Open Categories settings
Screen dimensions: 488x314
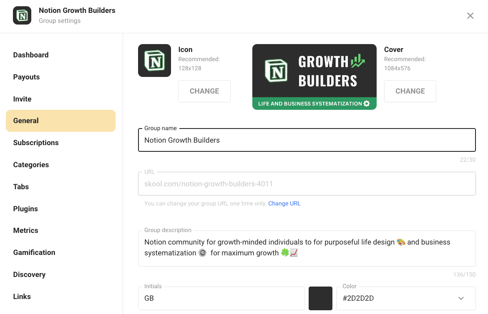tap(31, 165)
